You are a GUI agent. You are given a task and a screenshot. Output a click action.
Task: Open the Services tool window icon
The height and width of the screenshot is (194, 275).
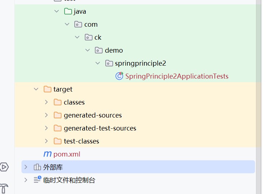coord(4,167)
